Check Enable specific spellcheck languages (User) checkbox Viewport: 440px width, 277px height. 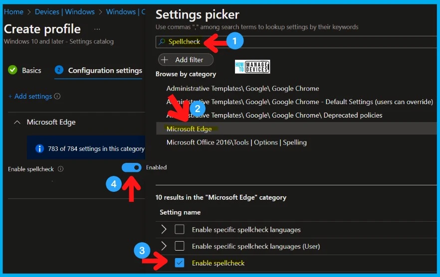(x=179, y=246)
